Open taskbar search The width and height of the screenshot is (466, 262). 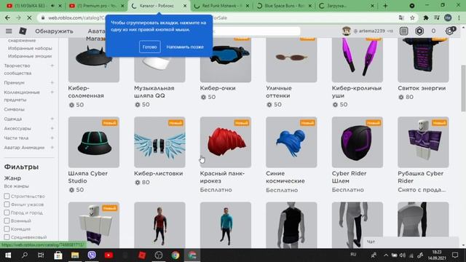(25, 255)
